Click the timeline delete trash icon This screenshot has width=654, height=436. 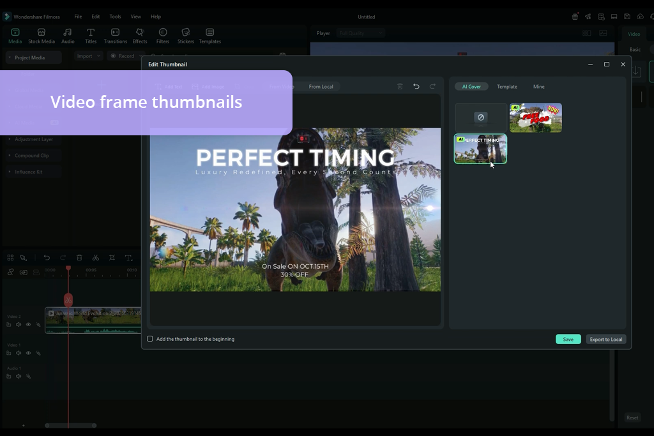click(x=79, y=258)
